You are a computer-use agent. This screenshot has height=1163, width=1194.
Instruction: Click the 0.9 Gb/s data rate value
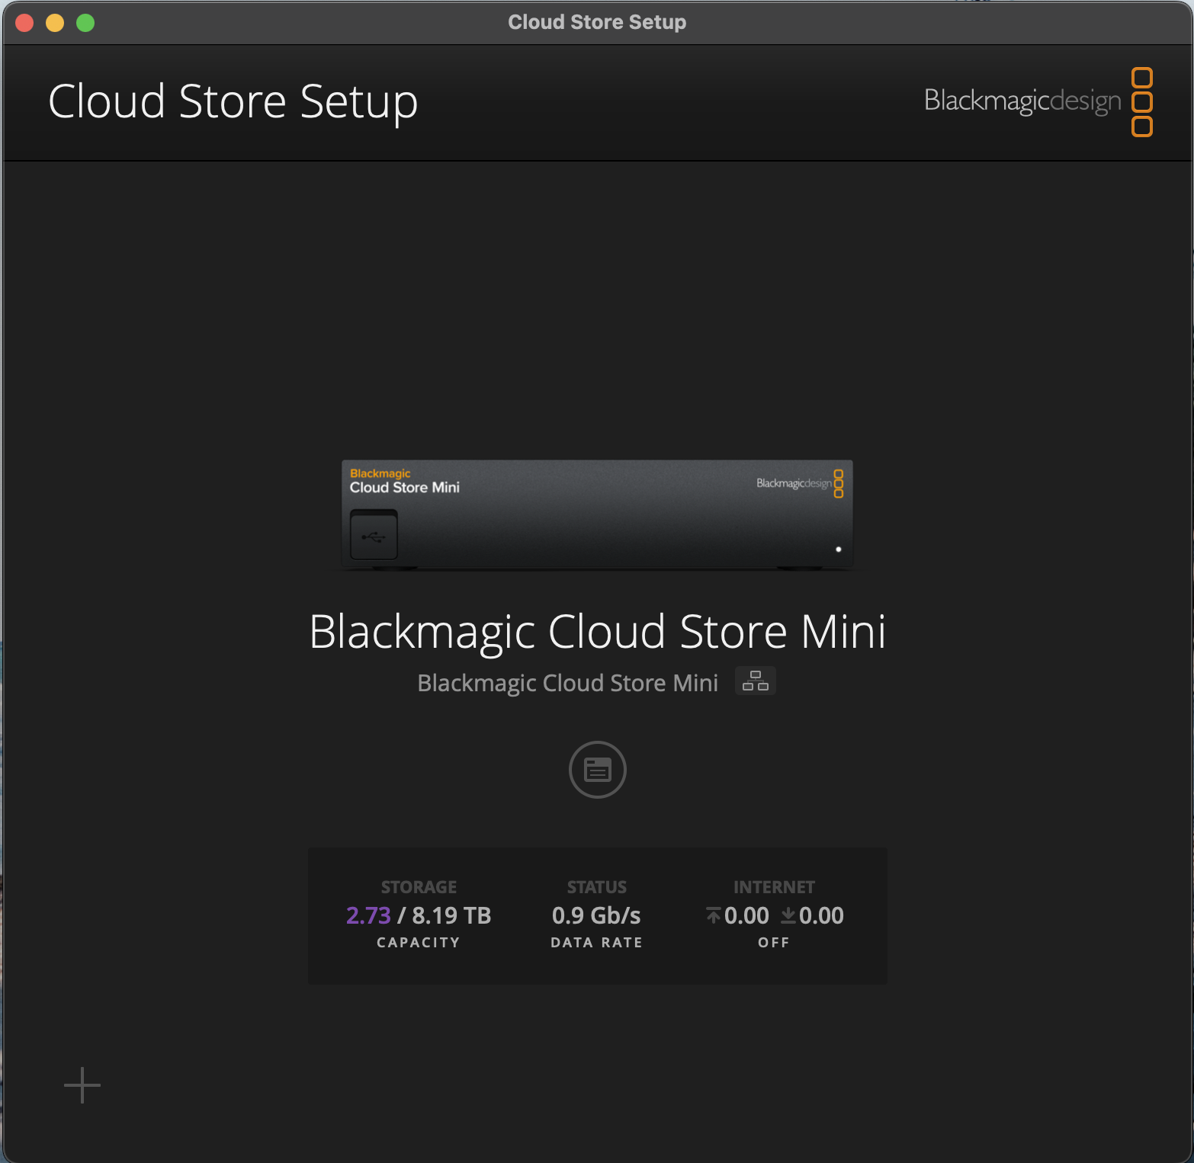point(596,915)
